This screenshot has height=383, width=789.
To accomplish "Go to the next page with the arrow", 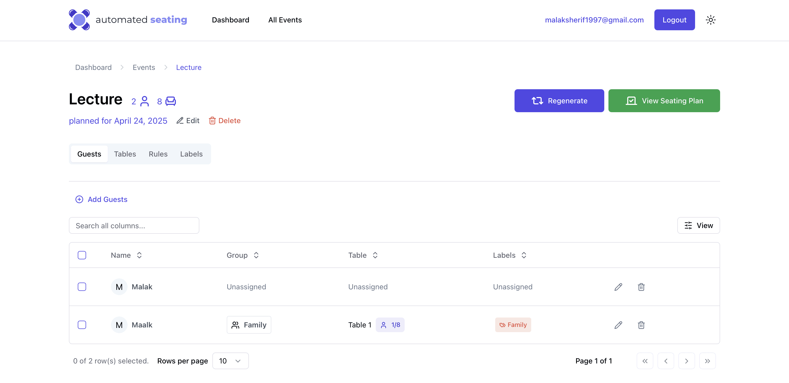I will 686,361.
